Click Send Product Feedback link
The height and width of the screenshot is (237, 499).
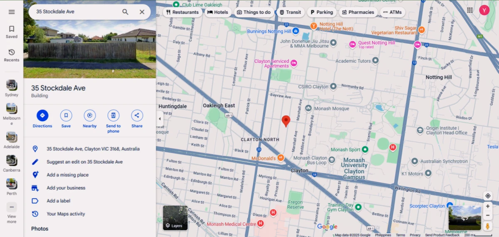(x=442, y=235)
